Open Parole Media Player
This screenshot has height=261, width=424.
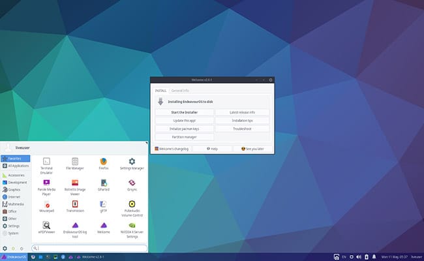point(46,183)
